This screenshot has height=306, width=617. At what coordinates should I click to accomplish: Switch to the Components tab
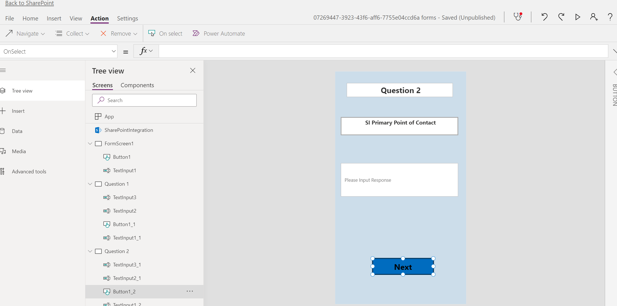137,85
